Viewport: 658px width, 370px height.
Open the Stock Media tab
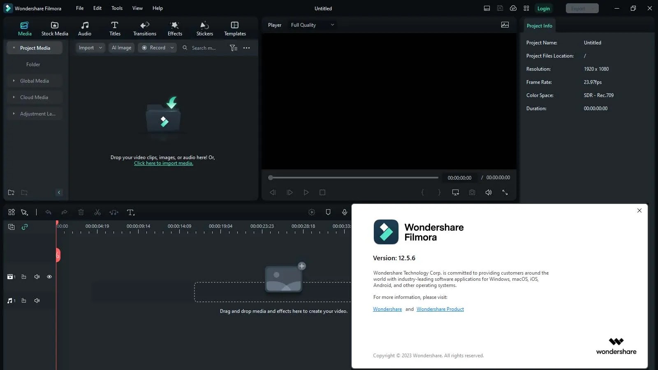[55, 29]
